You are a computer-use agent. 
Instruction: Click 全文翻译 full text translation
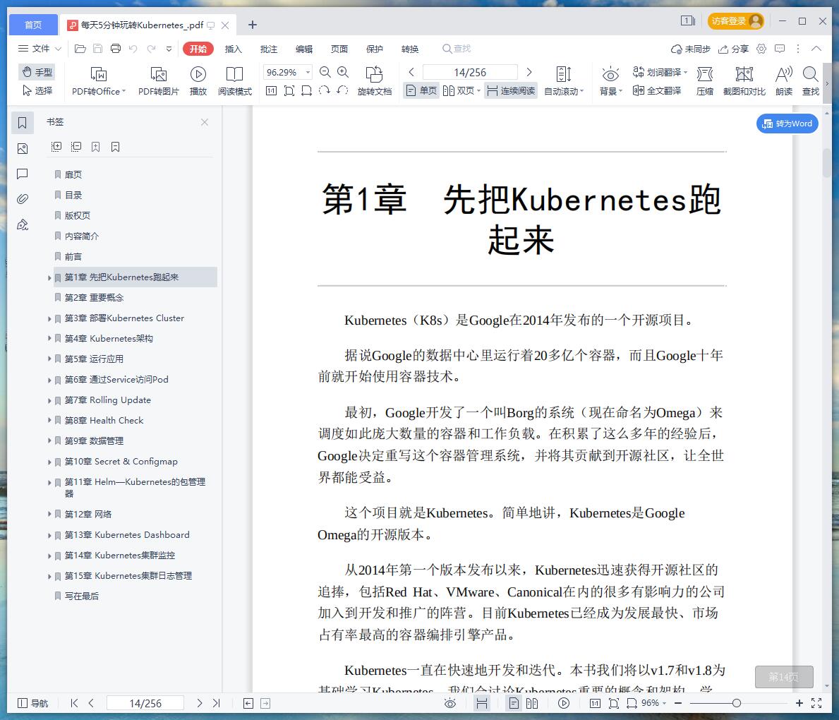(x=657, y=90)
